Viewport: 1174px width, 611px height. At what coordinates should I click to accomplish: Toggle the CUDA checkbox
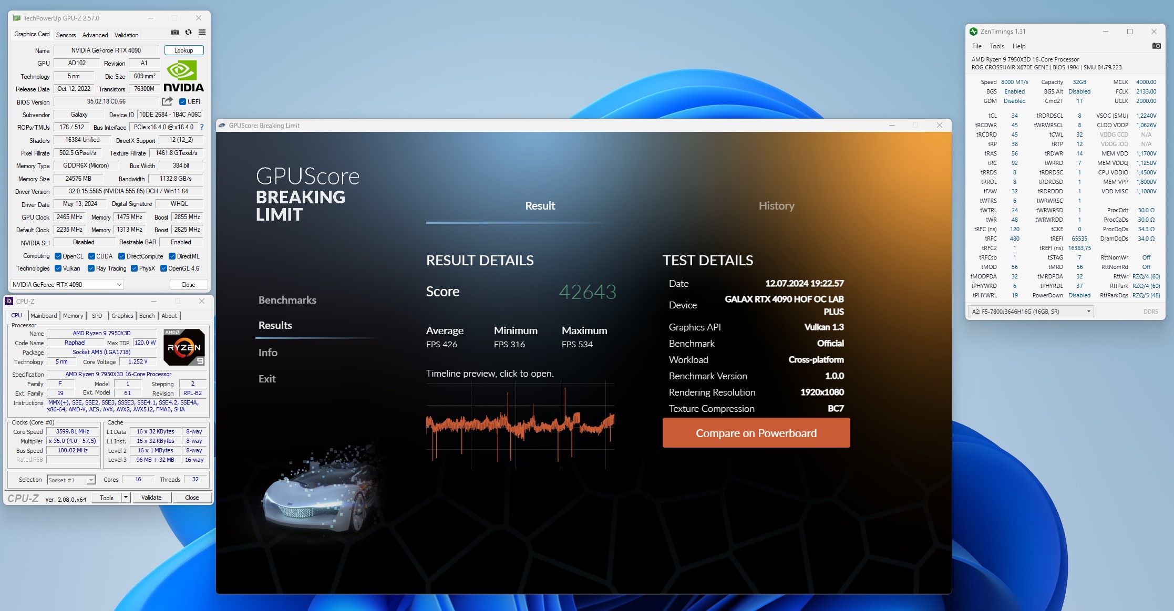coord(91,256)
